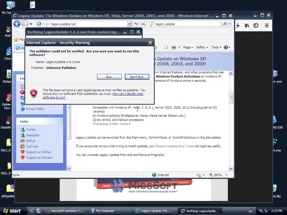
Task: Click the Read Mail envelope icon
Action: click(x=166, y=47)
